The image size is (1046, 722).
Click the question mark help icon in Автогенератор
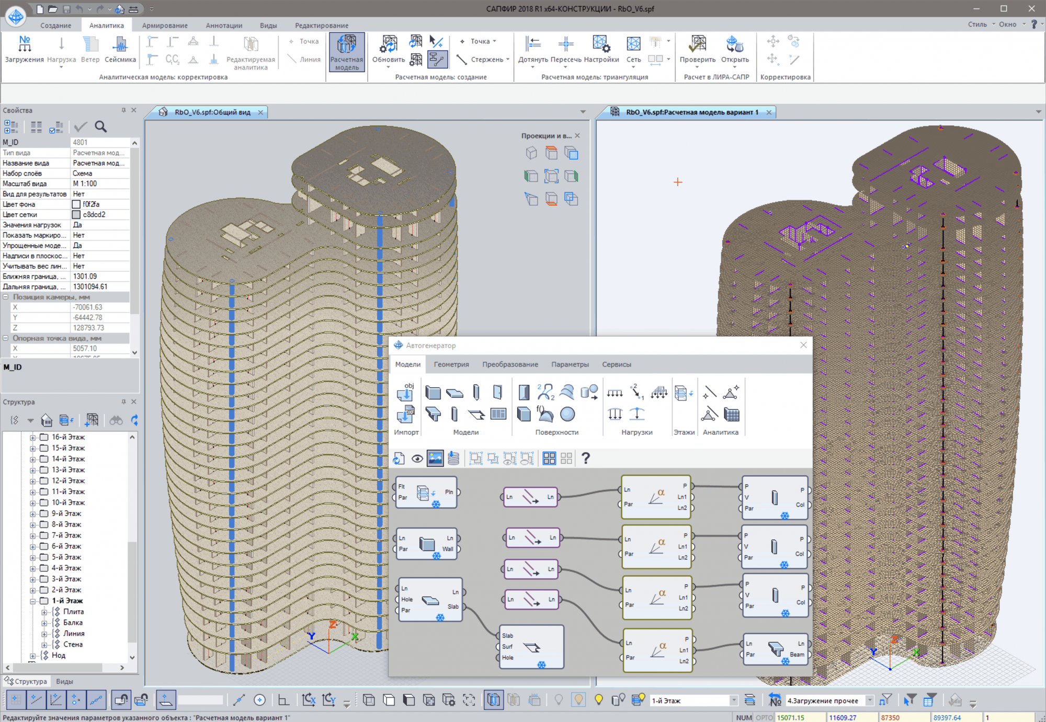[586, 459]
